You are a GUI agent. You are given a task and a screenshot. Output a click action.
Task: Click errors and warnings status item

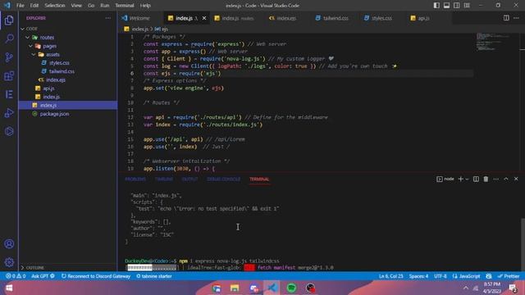point(16,276)
